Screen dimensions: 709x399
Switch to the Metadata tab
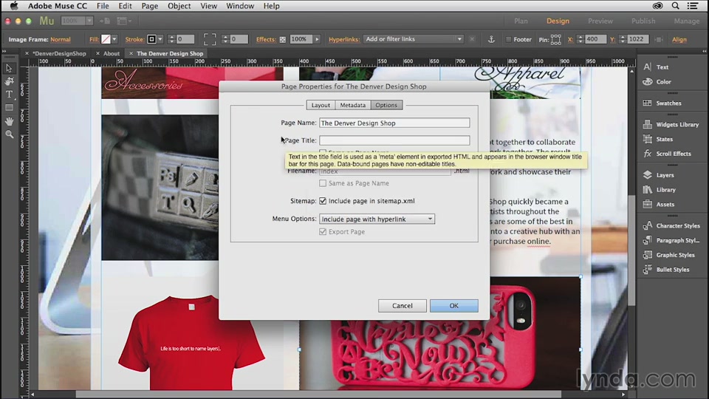(x=353, y=105)
